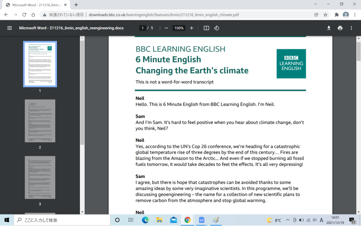361x226 pixels.
Task: Toggle the PDF sidebar menu icon
Action: [9, 28]
